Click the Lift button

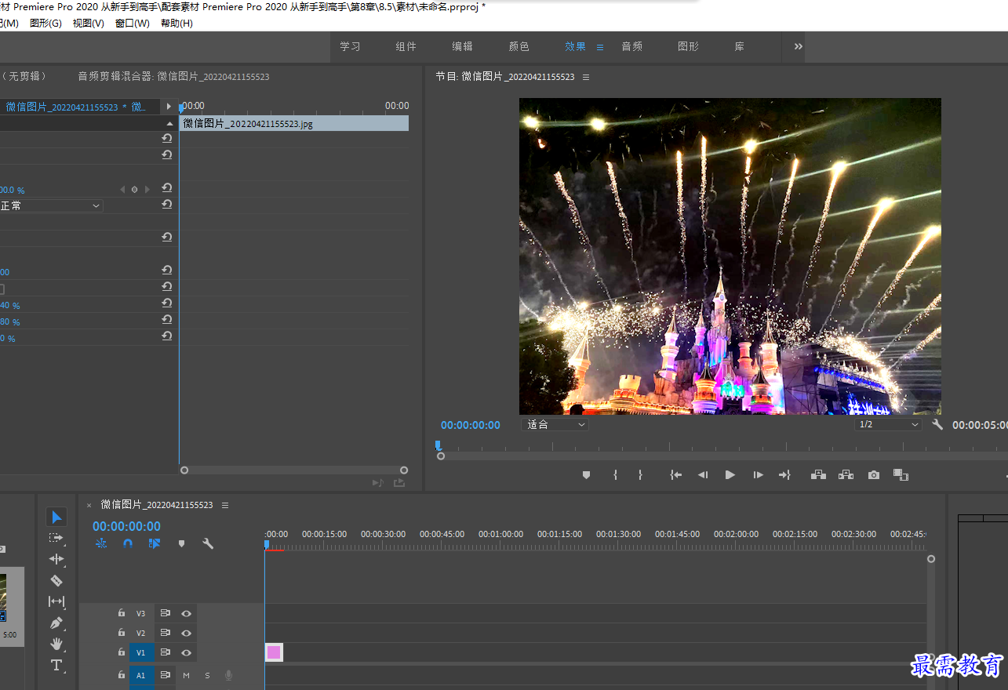818,474
